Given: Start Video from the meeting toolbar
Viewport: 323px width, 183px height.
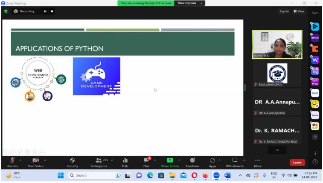Looking at the screenshot, I should tap(35, 162).
